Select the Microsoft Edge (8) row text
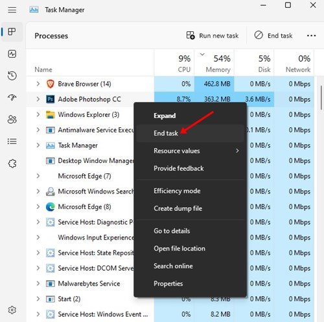 pos(84,207)
